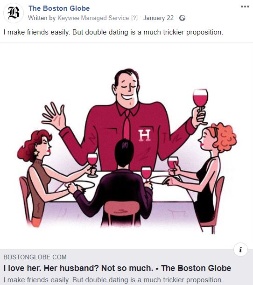The width and height of the screenshot is (253, 285).
Task: Open the double dating illustration thumbnail
Action: [126, 146]
